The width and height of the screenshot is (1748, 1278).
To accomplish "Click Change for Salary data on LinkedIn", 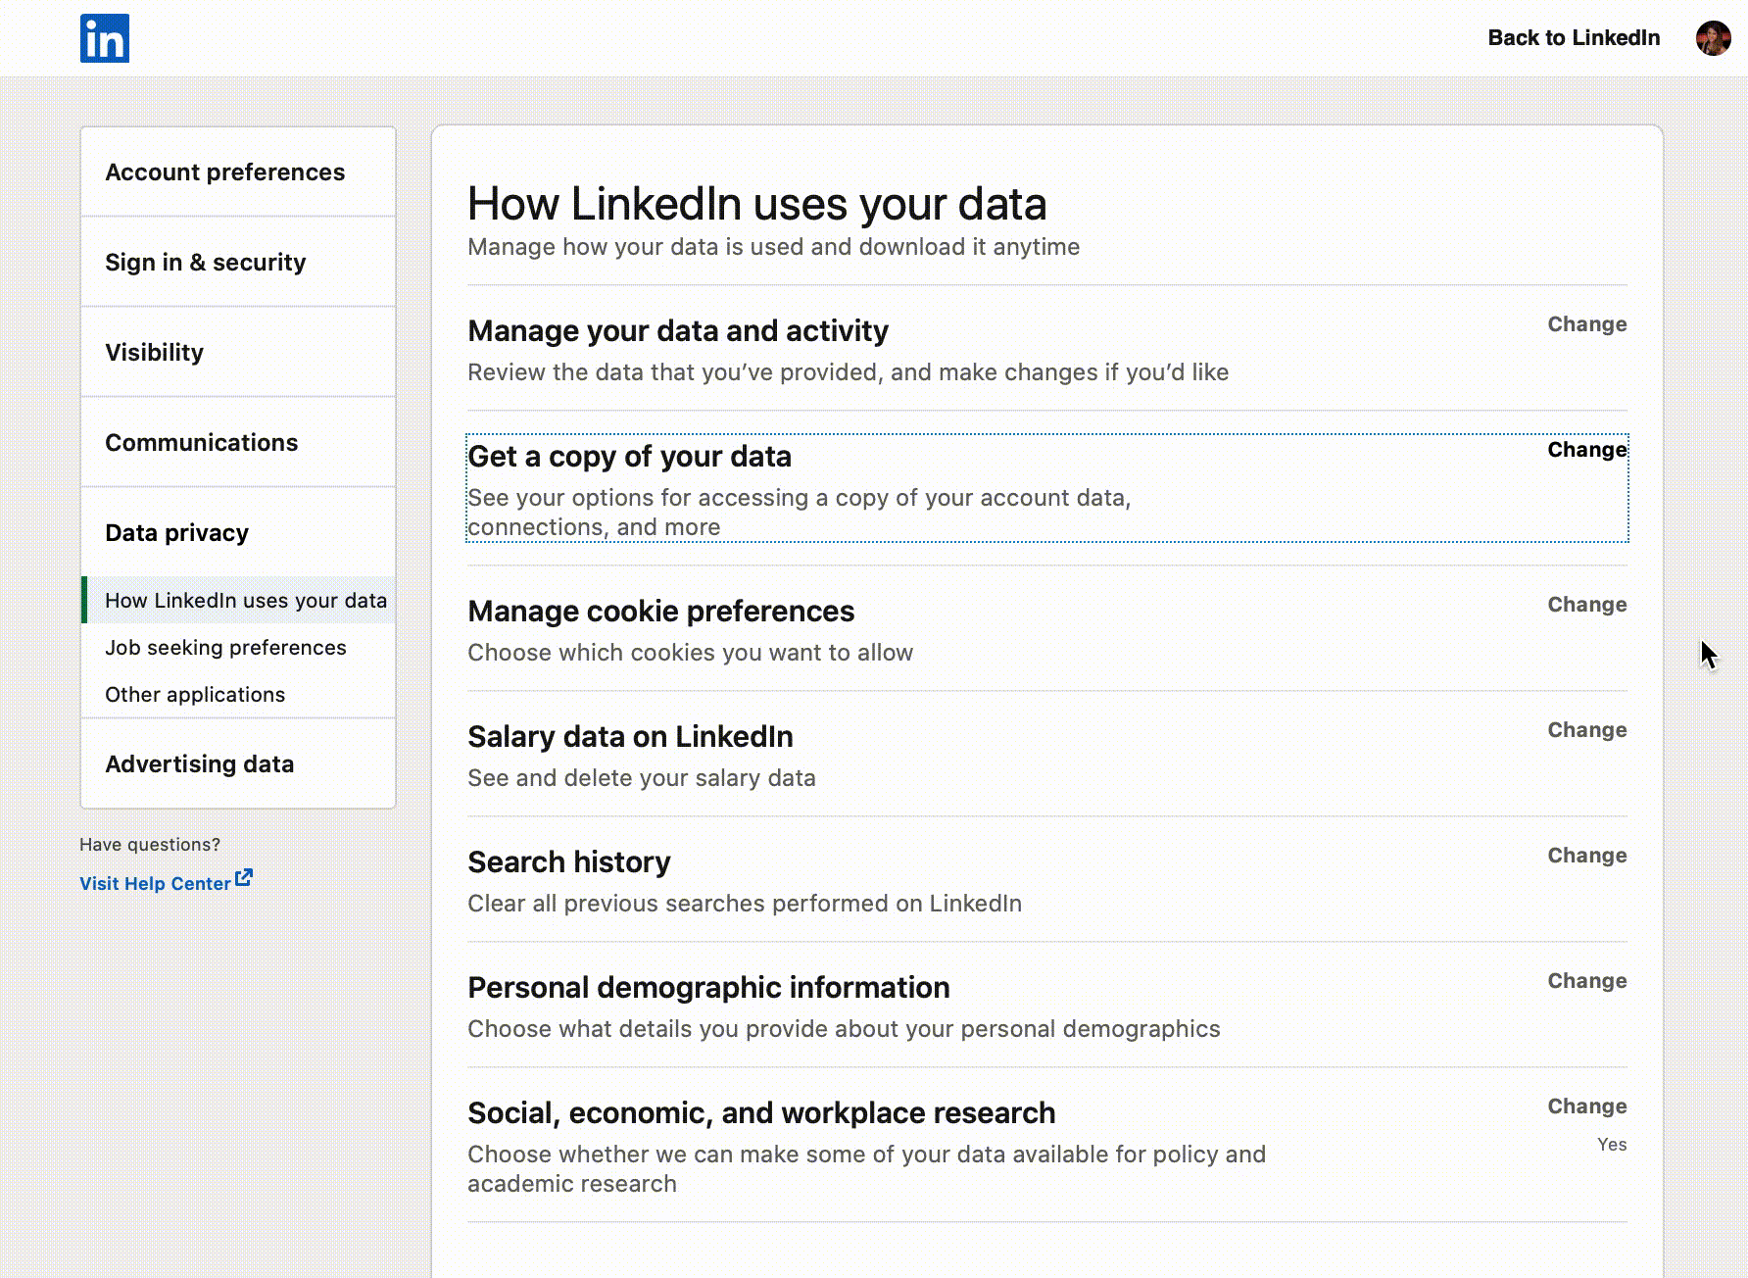I will 1587,730.
